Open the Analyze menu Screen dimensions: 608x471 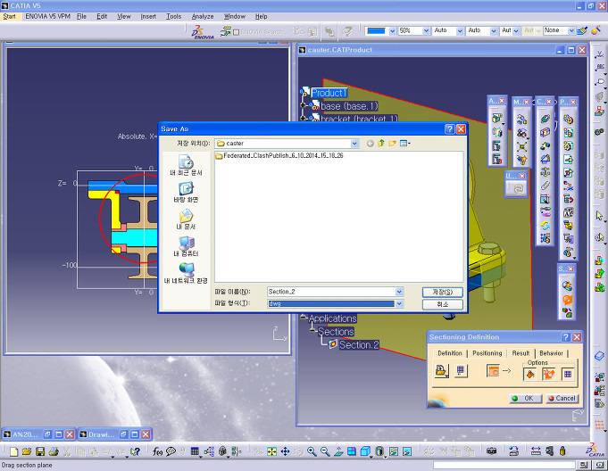[x=203, y=17]
